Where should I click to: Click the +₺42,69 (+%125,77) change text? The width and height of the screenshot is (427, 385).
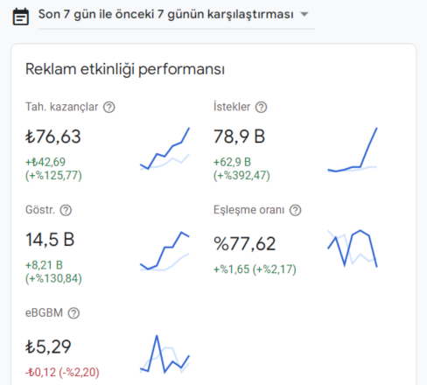[53, 169]
